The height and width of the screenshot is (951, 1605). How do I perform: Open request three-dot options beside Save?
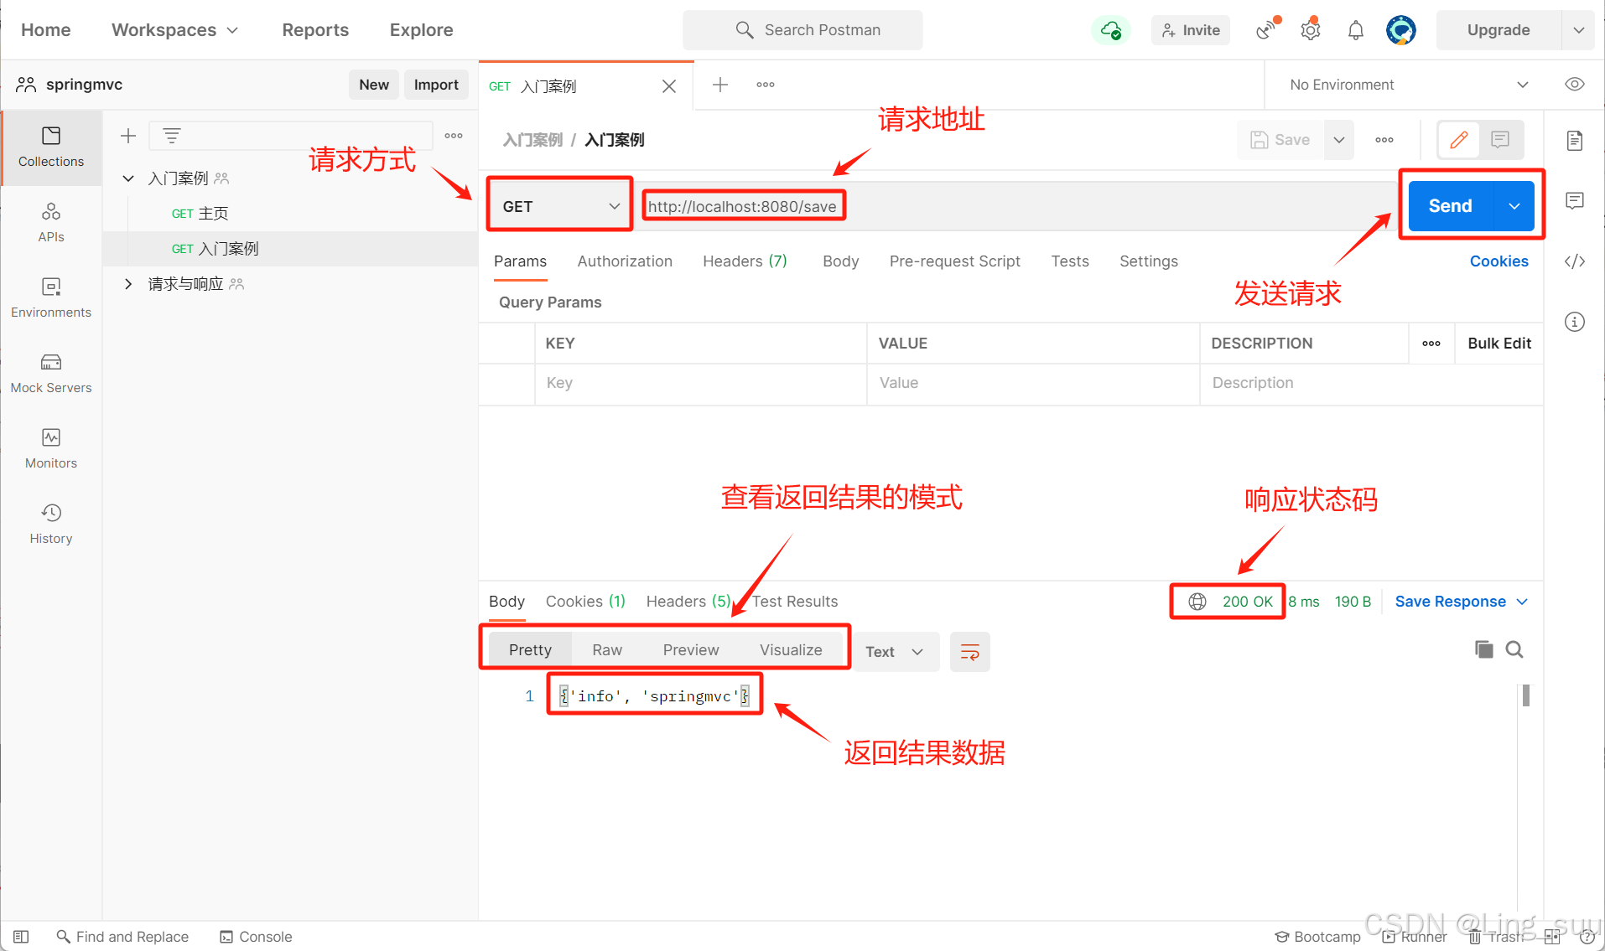(1384, 140)
